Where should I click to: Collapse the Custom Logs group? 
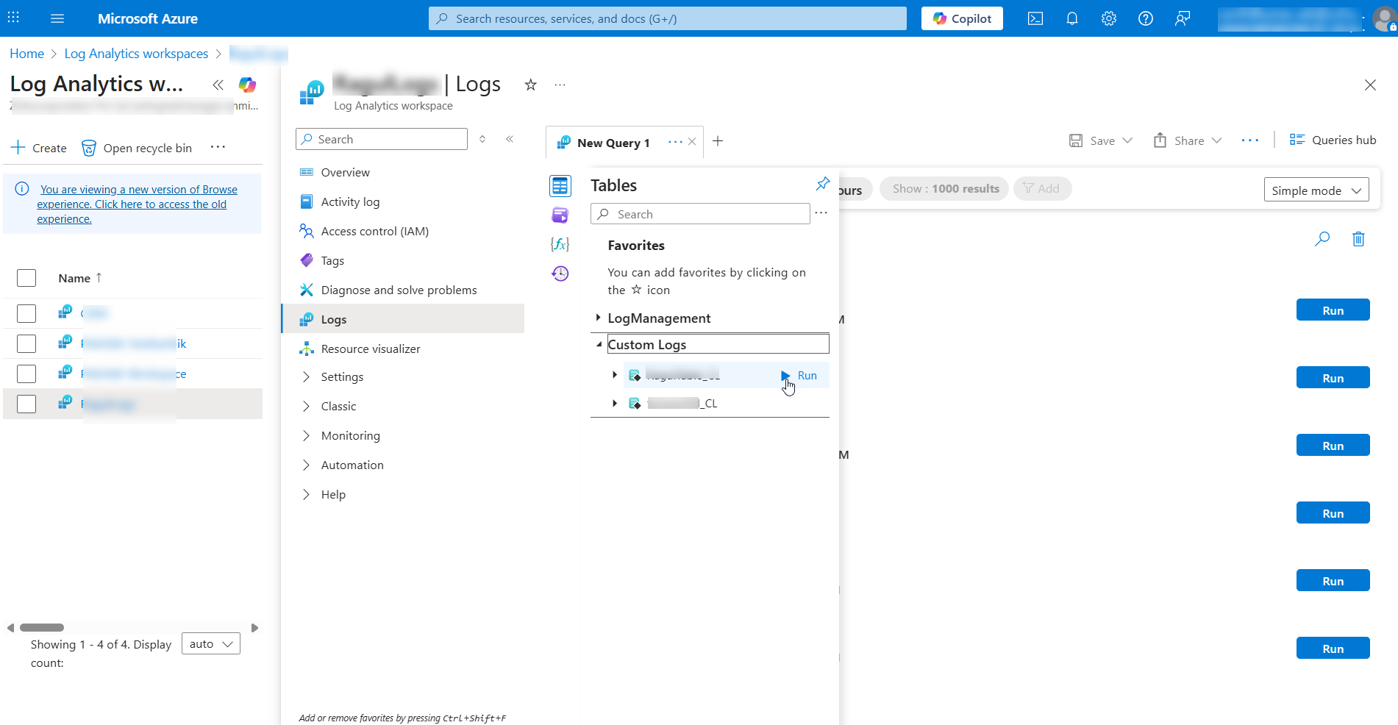pos(599,343)
